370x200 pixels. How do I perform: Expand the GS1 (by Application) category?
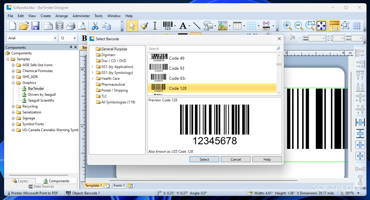click(x=93, y=67)
